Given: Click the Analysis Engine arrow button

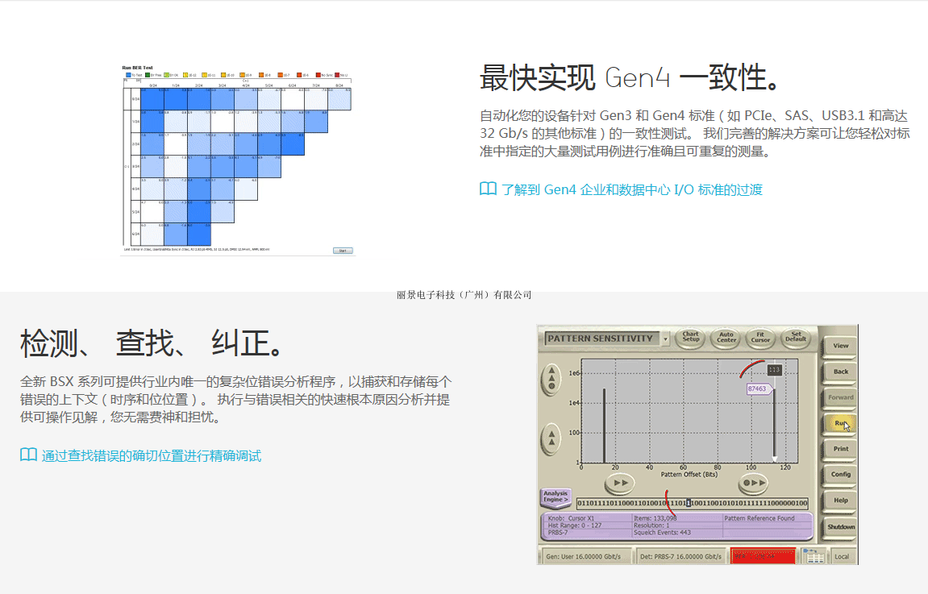Looking at the screenshot, I should point(556,497).
